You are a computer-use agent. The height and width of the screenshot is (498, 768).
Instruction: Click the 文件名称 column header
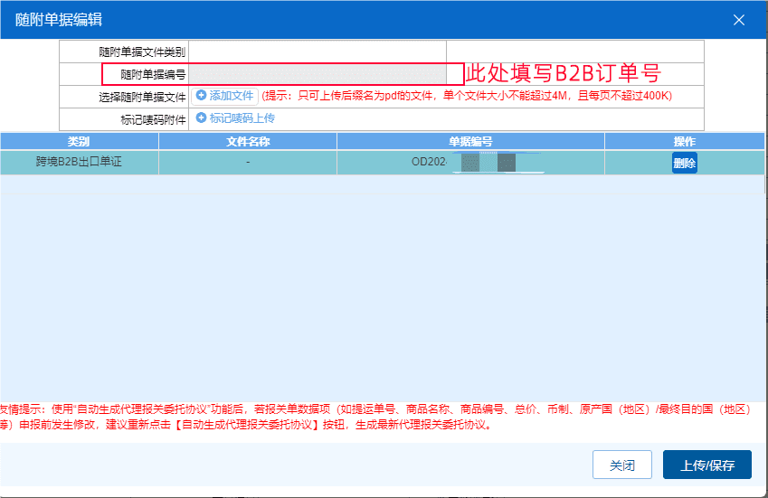(247, 142)
